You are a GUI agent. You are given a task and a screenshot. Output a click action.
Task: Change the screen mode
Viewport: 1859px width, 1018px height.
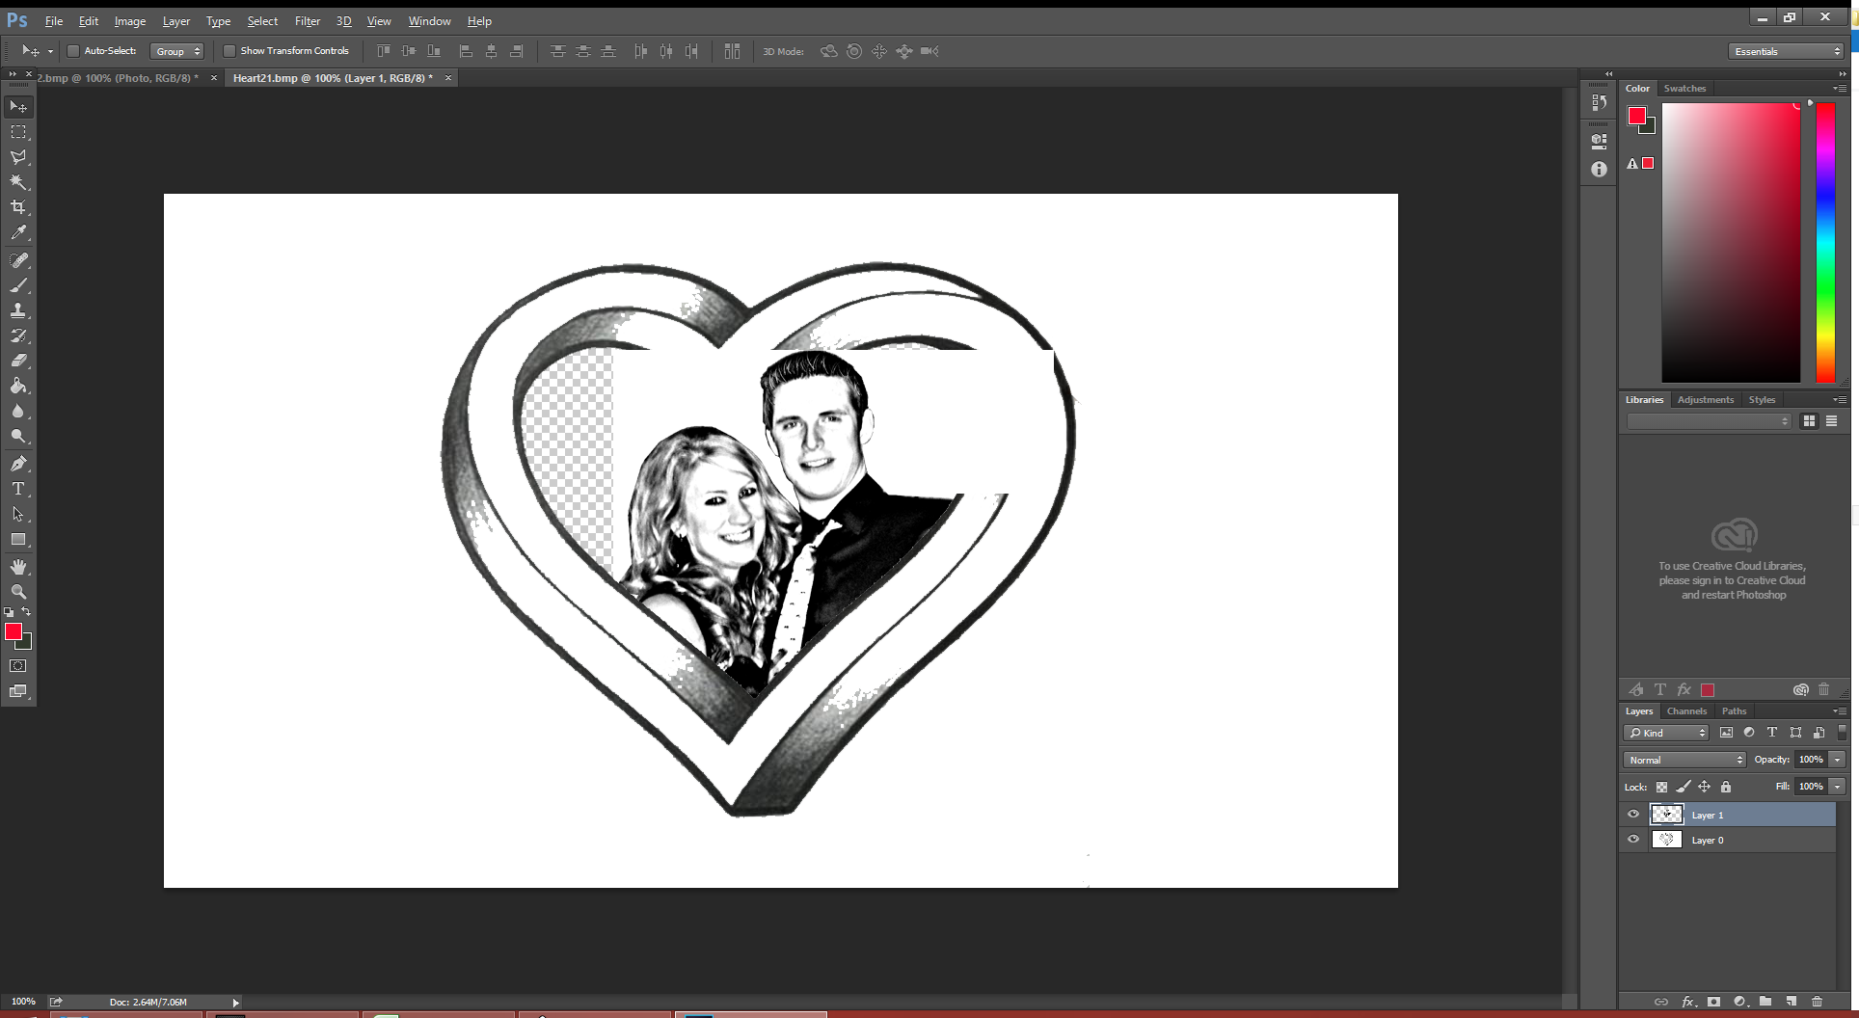tap(18, 691)
